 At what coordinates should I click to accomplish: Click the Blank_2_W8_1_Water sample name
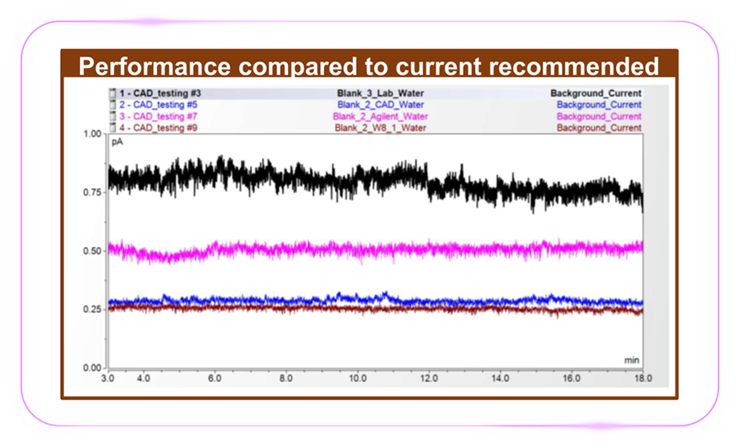click(380, 128)
